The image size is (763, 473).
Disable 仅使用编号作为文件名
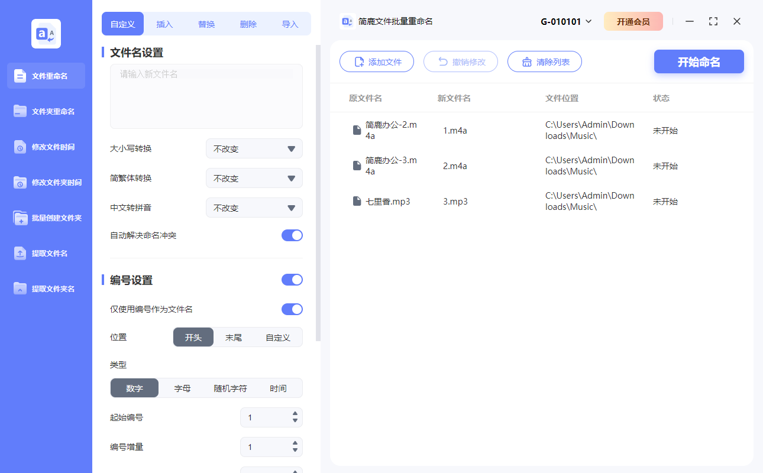click(x=292, y=309)
